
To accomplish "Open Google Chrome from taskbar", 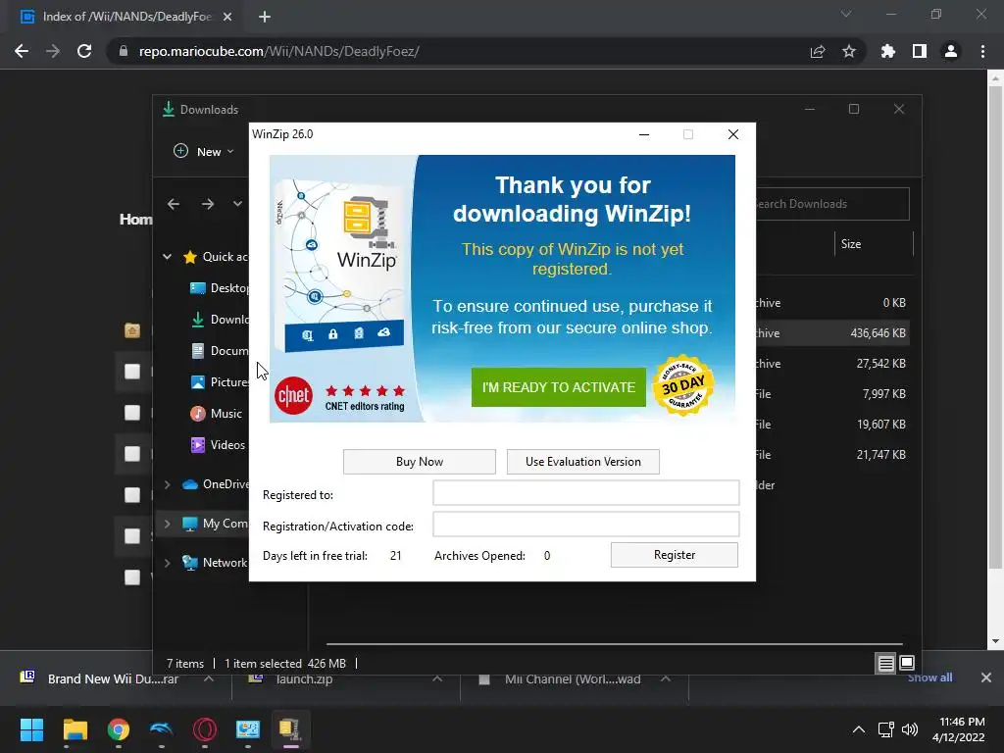I will [x=119, y=729].
